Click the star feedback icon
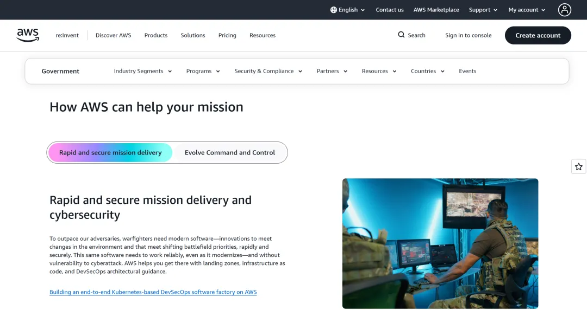The image size is (587, 310). [579, 166]
